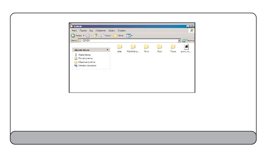The image size is (267, 157).
Task: Click the Переход go button
Action: pyautogui.click(x=188, y=40)
